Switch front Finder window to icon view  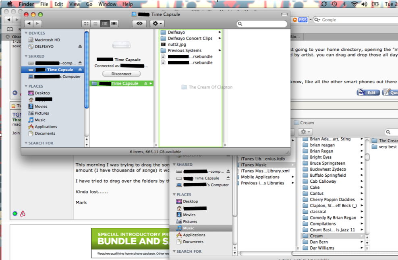coord(86,24)
